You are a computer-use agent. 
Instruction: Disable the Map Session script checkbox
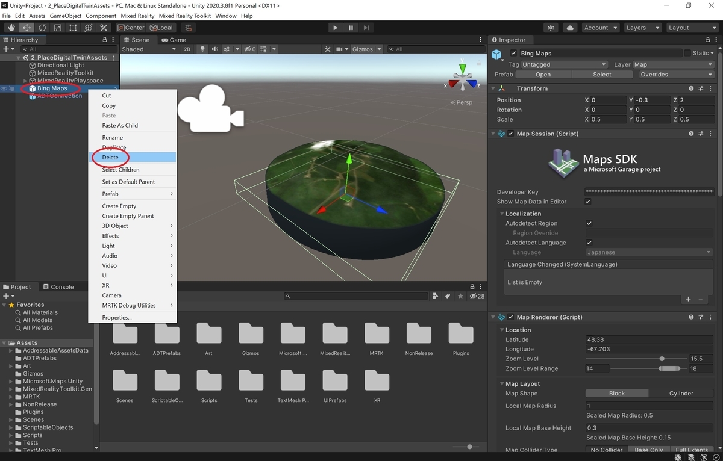pos(511,134)
